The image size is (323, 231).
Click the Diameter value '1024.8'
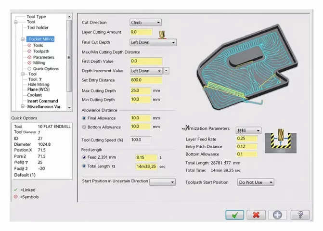point(44,144)
